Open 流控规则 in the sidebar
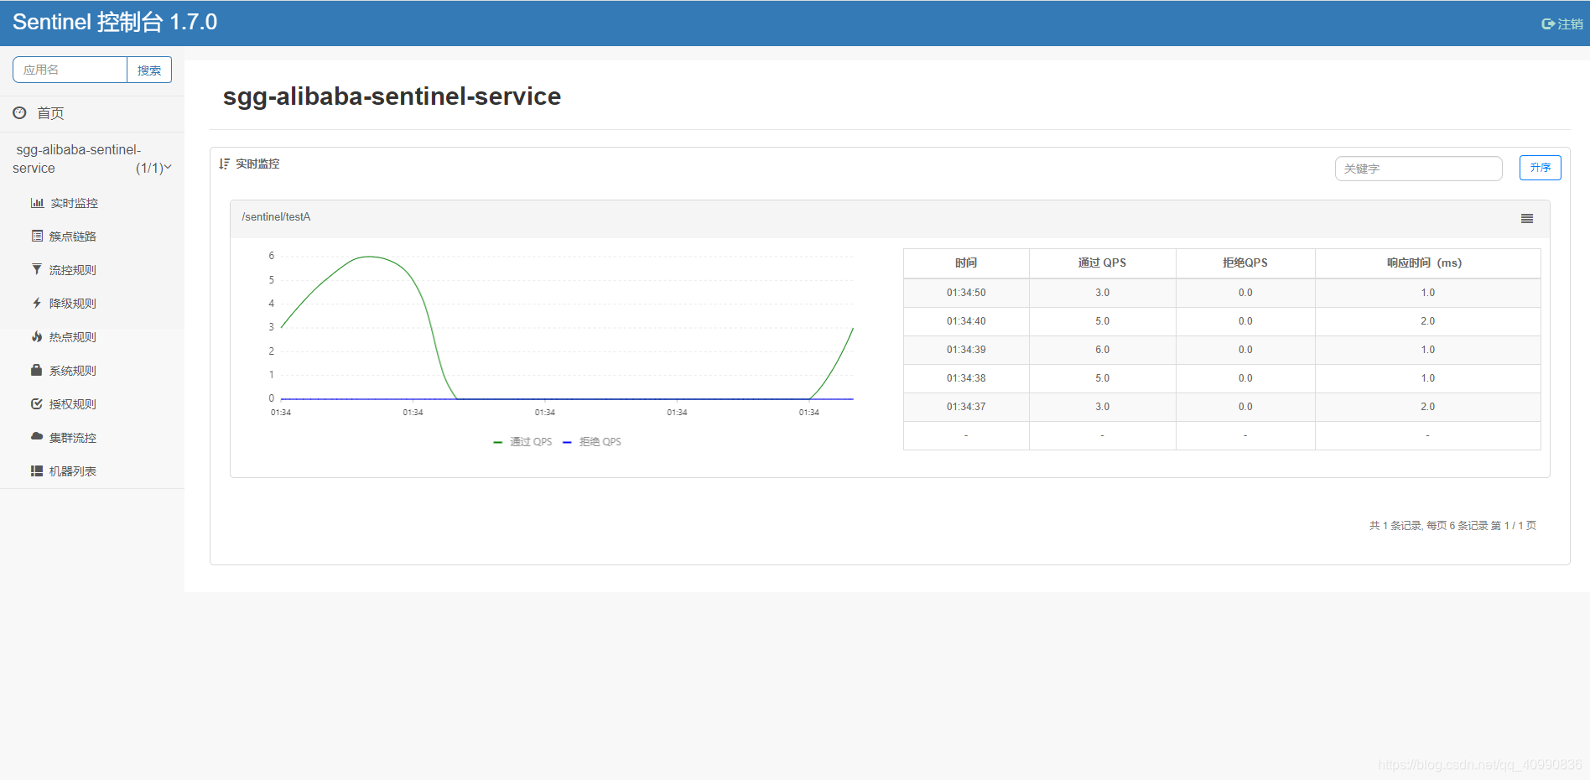The image size is (1590, 780). point(73,270)
